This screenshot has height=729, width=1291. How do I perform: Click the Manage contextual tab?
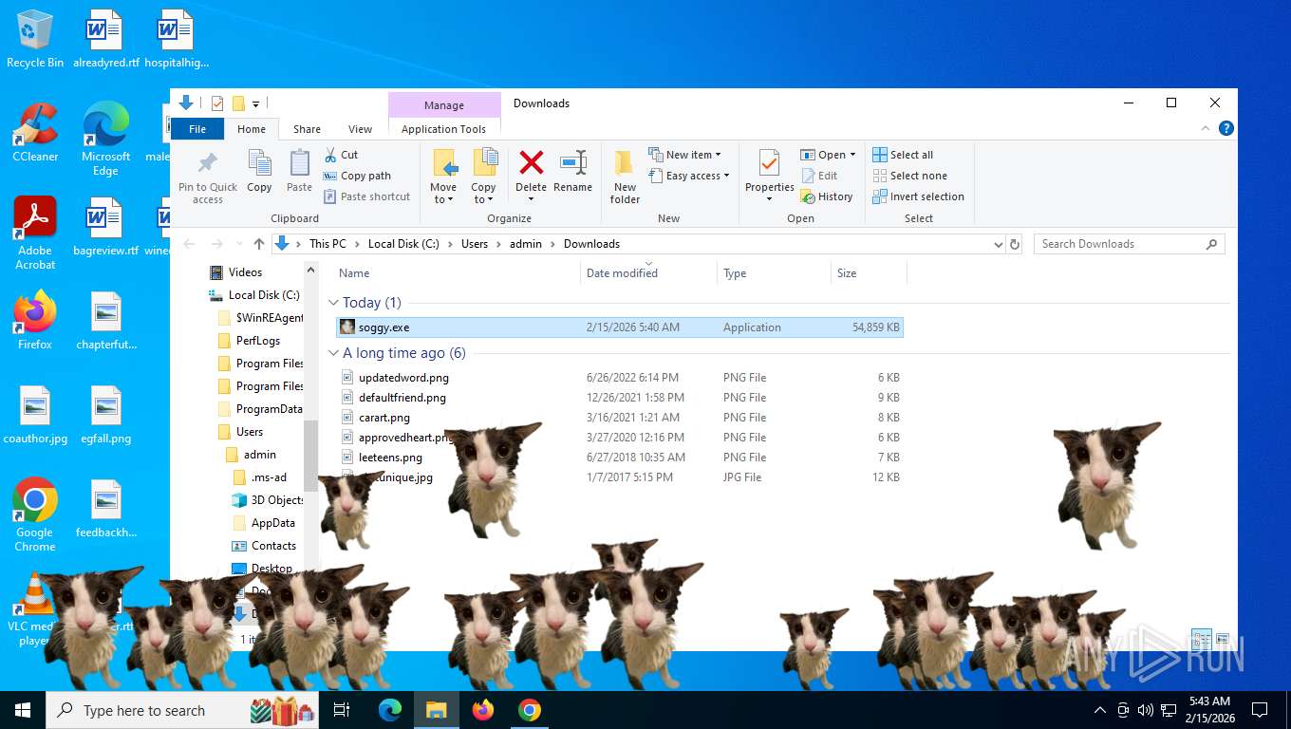click(444, 105)
